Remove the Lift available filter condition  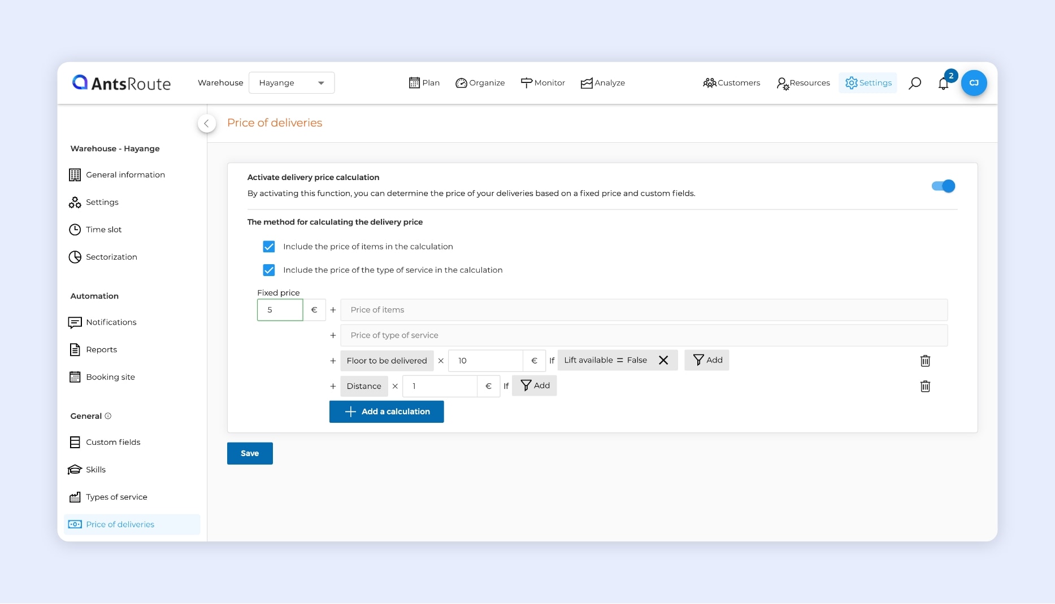(663, 360)
